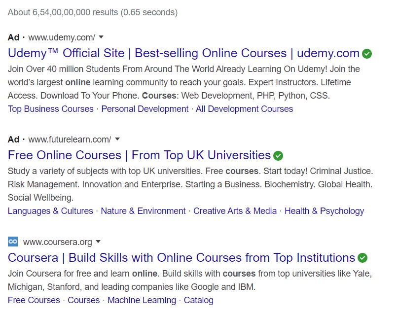
Task: Visit Health & Psychology sitelink
Action: point(324,211)
